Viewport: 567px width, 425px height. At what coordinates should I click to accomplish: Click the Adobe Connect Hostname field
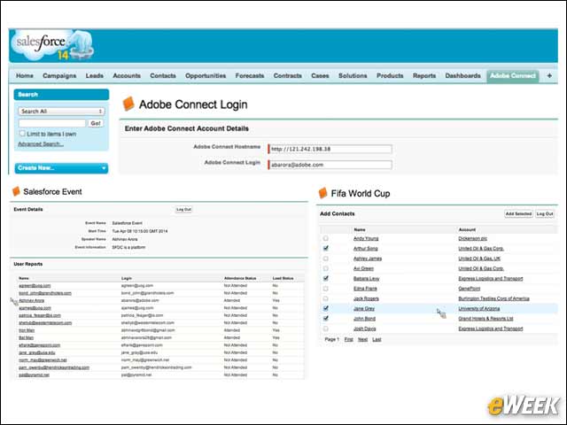pyautogui.click(x=330, y=149)
